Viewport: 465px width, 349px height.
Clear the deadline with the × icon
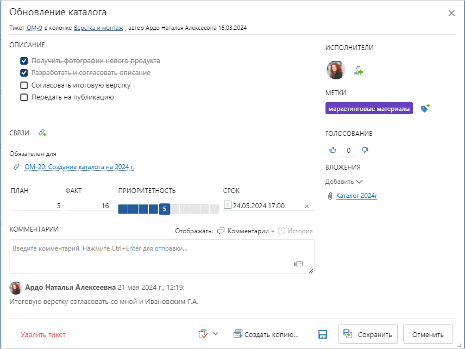point(306,207)
